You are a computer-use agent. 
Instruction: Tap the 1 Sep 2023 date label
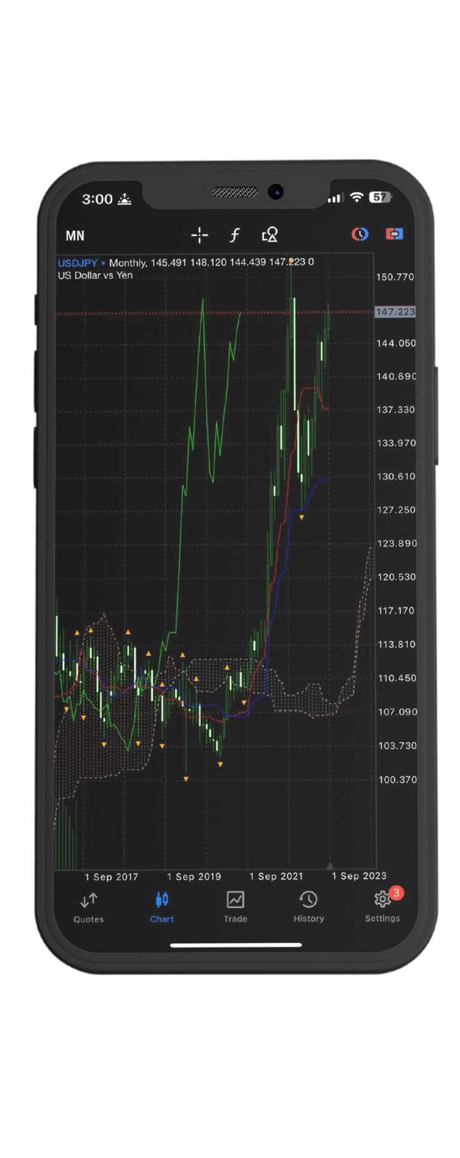[x=359, y=876]
